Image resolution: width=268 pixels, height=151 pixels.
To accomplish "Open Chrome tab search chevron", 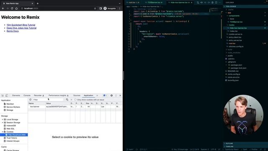I will pyautogui.click(x=119, y=3).
